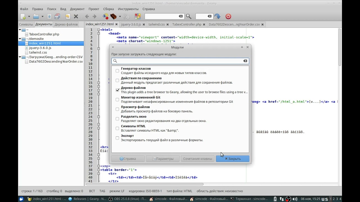Click the Справка button in the dialog

(128, 159)
